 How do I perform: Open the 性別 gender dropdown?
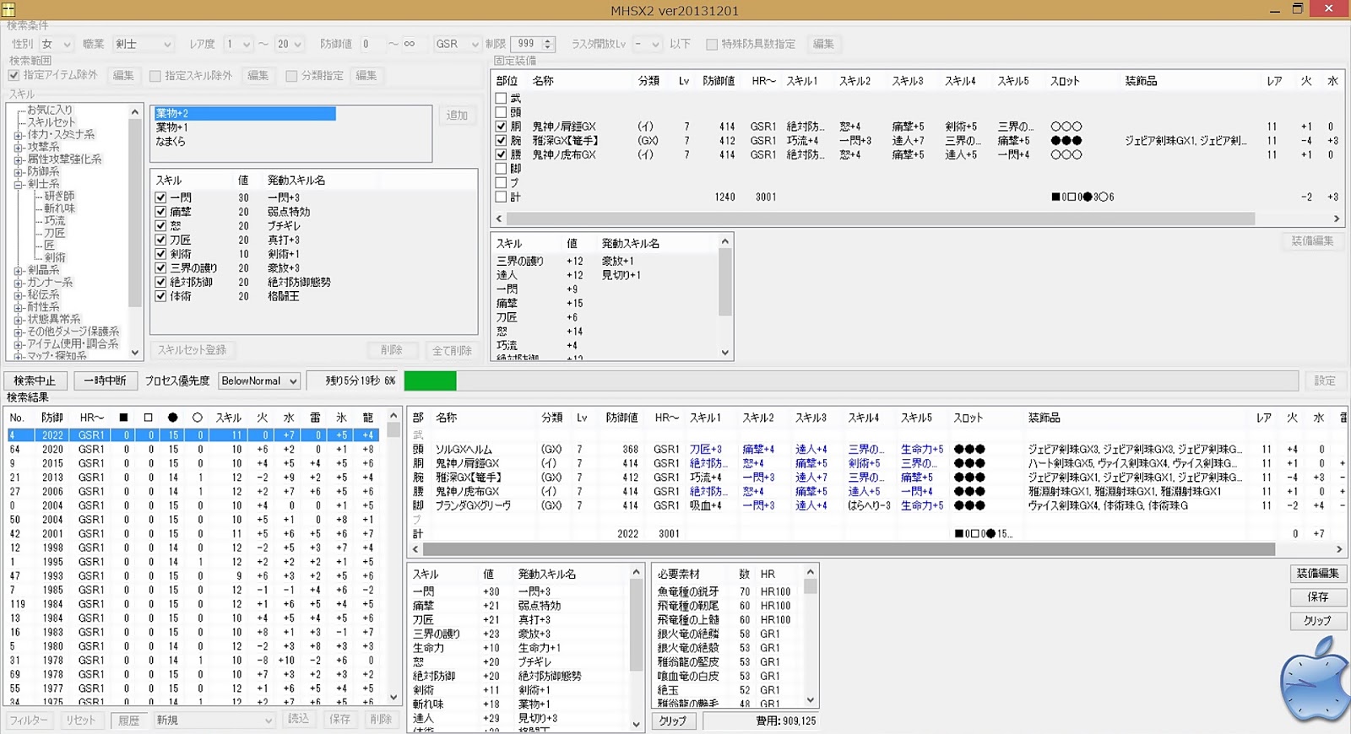pyautogui.click(x=57, y=44)
